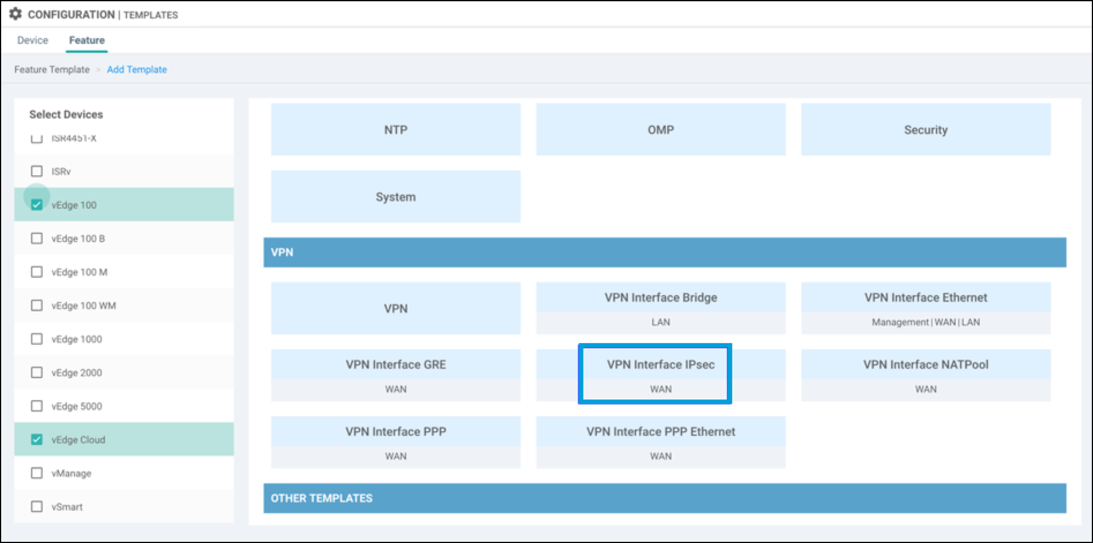Tick the vEdge 100 M checkbox
Screen dimensions: 1093x543
(37, 271)
